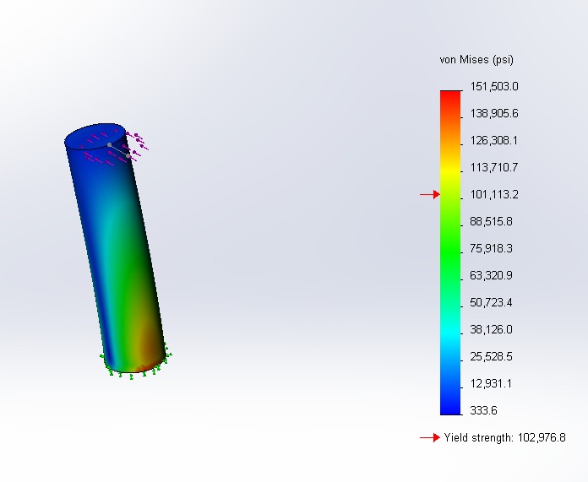Click the stressed cylinder model body
The width and height of the screenshot is (588, 482).
coord(115,247)
